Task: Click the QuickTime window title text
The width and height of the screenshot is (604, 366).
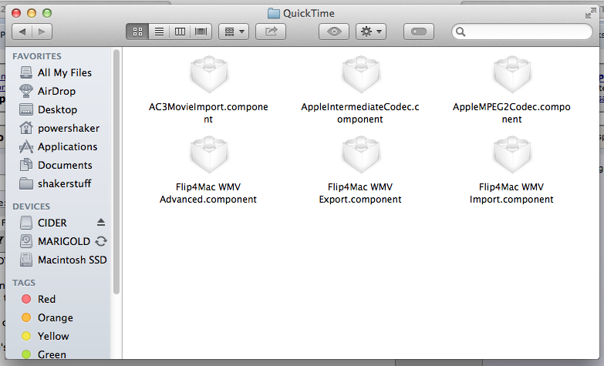Action: (309, 13)
